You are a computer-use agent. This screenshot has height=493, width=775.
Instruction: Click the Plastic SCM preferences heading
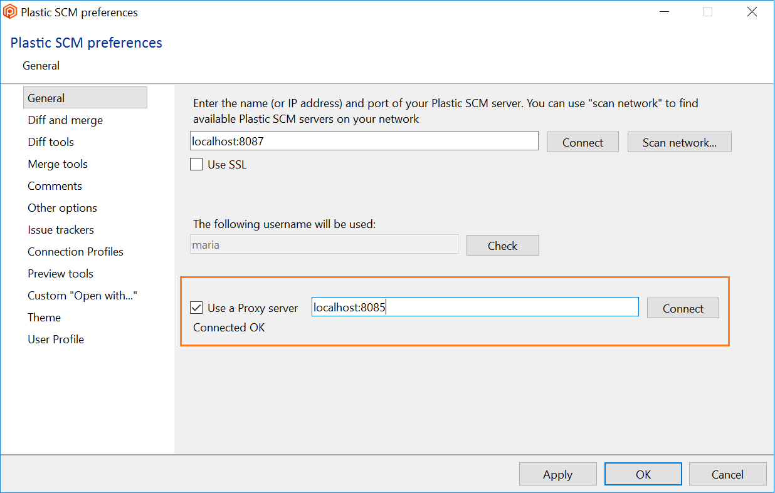[x=87, y=43]
